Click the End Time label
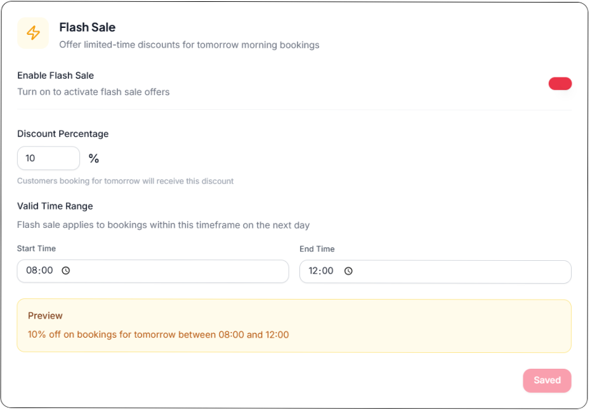 317,249
